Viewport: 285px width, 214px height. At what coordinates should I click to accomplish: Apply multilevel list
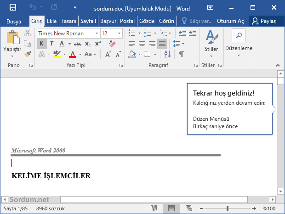point(163,33)
